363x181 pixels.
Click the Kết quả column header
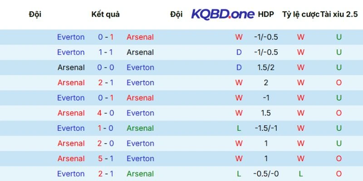tap(105, 14)
